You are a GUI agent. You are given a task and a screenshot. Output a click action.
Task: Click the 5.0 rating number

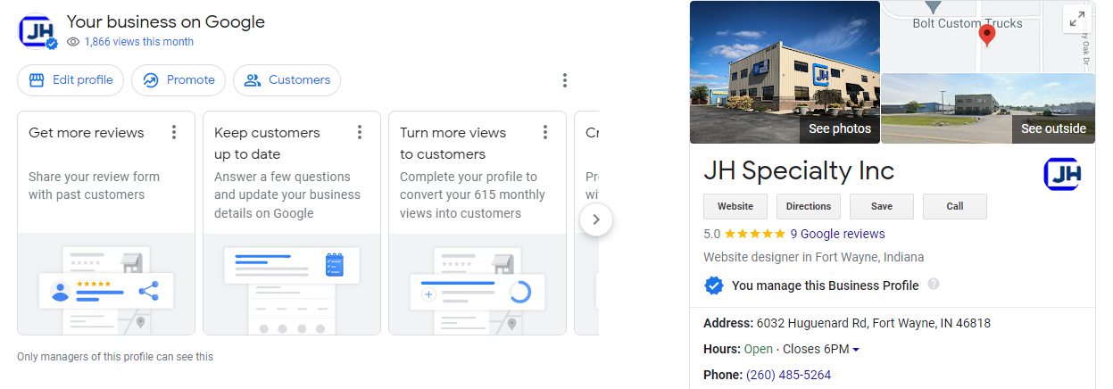point(711,234)
